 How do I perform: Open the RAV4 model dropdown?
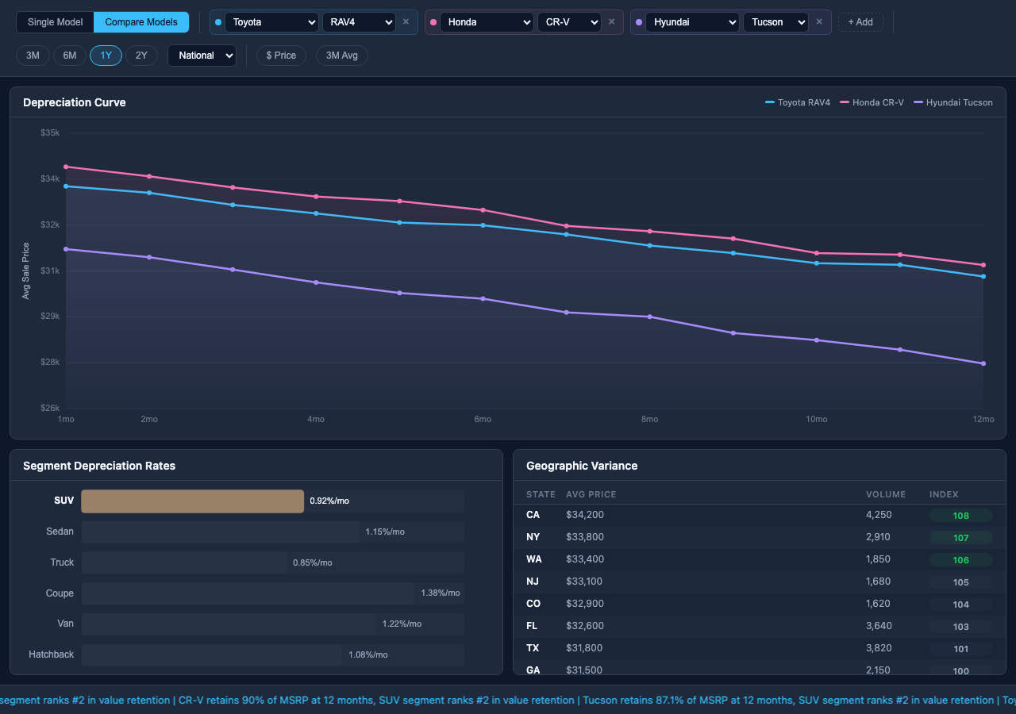pos(359,22)
